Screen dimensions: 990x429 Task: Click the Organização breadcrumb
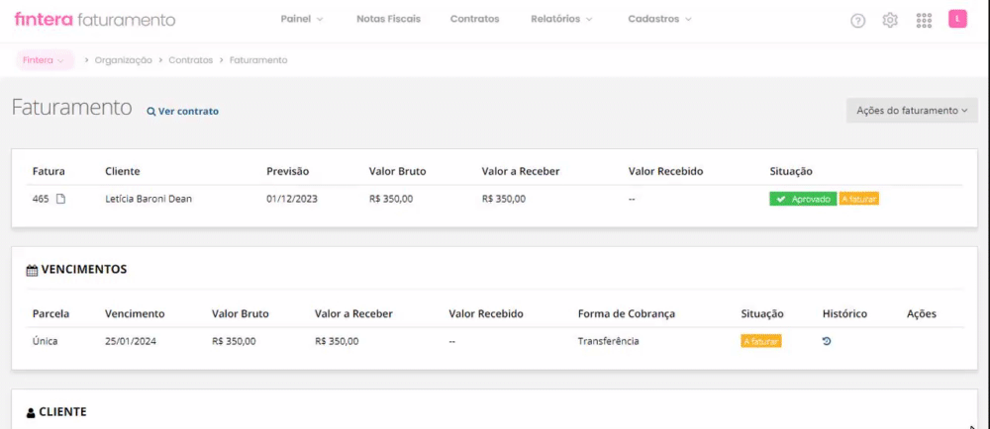pos(123,60)
